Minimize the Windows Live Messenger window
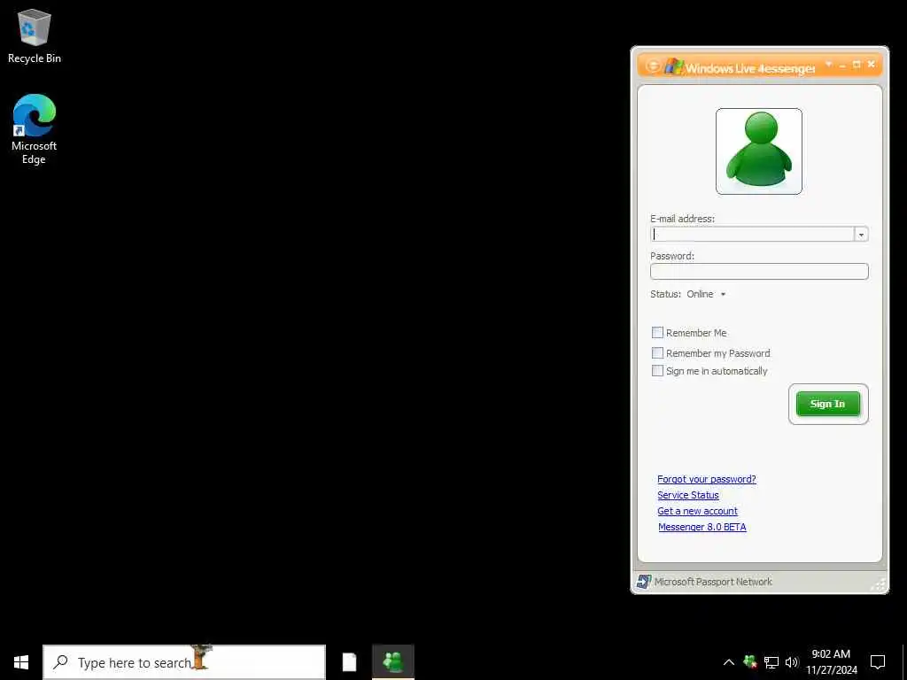This screenshot has height=680, width=907. tap(843, 66)
